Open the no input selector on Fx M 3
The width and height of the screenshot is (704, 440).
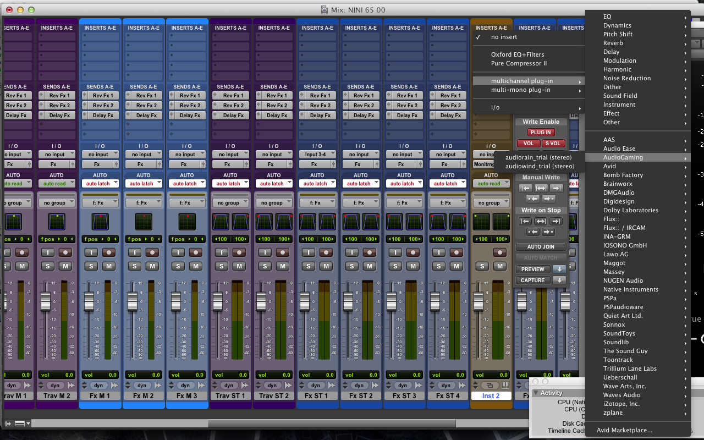pyautogui.click(x=187, y=155)
